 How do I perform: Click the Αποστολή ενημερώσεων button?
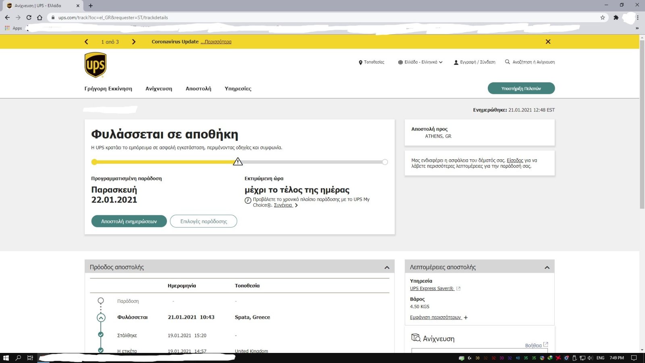pyautogui.click(x=129, y=221)
